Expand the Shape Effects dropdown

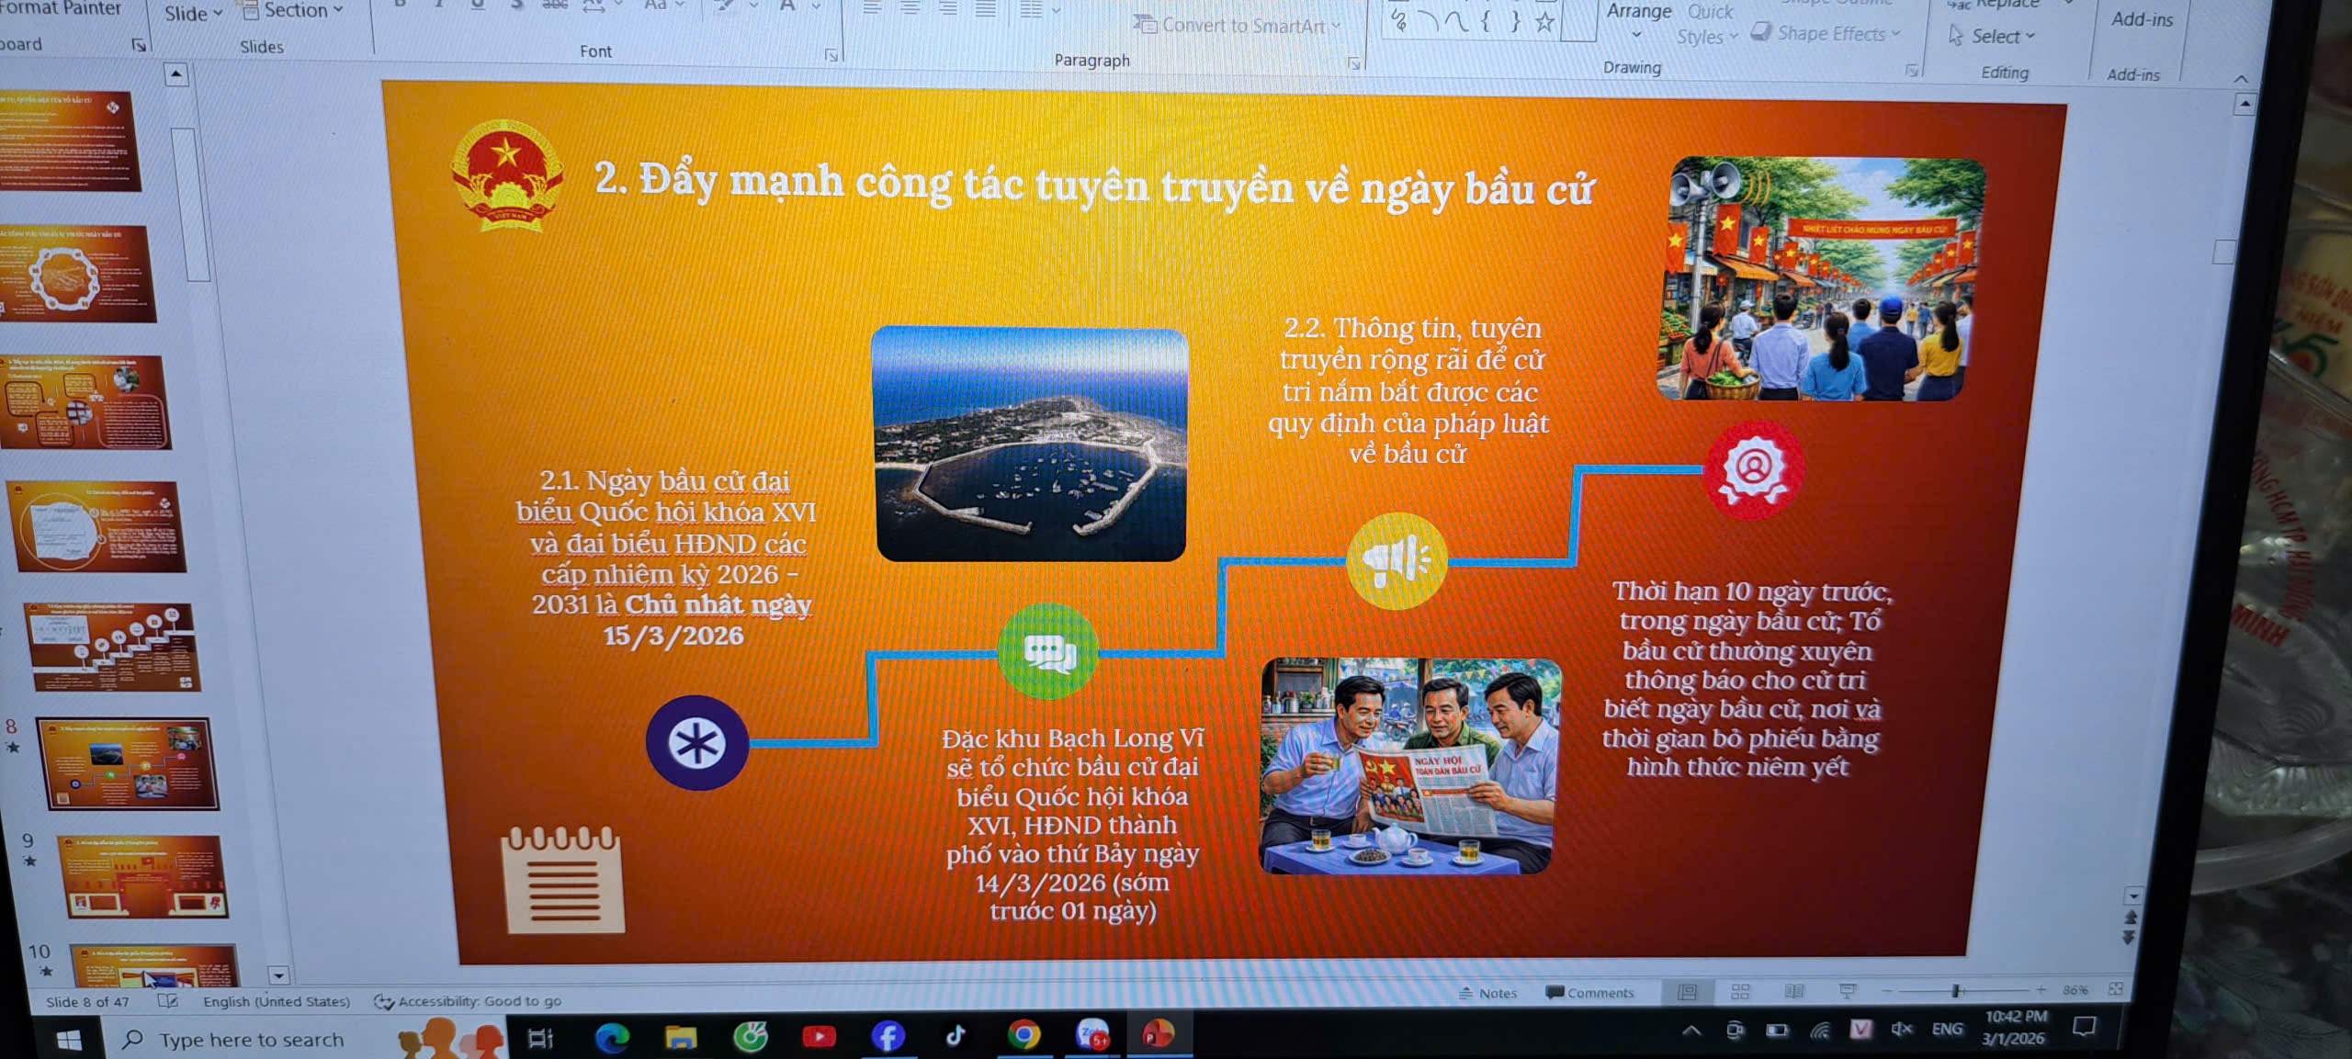[1826, 33]
